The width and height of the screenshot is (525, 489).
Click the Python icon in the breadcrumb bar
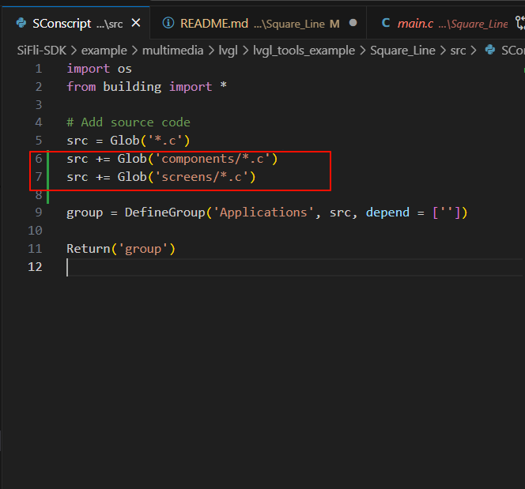[490, 50]
